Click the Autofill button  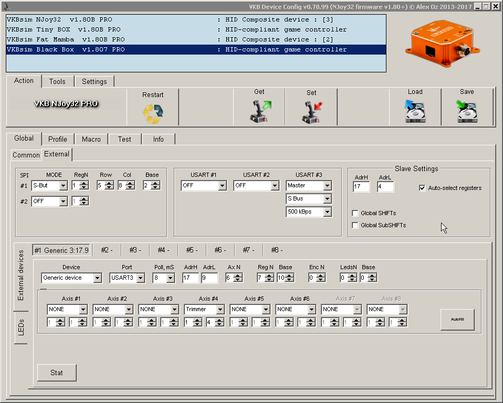click(x=457, y=320)
